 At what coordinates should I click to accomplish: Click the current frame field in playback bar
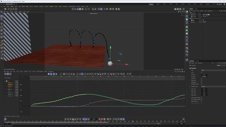[94, 119]
